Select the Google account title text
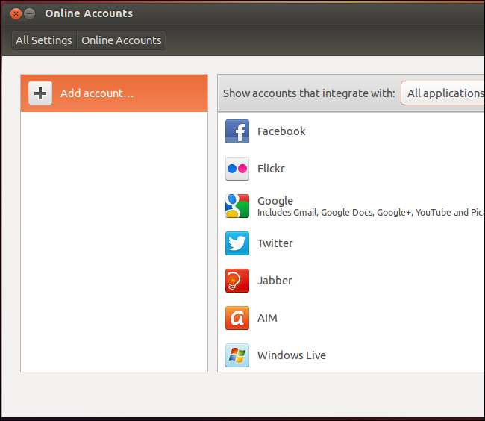The width and height of the screenshot is (485, 421). tap(275, 200)
